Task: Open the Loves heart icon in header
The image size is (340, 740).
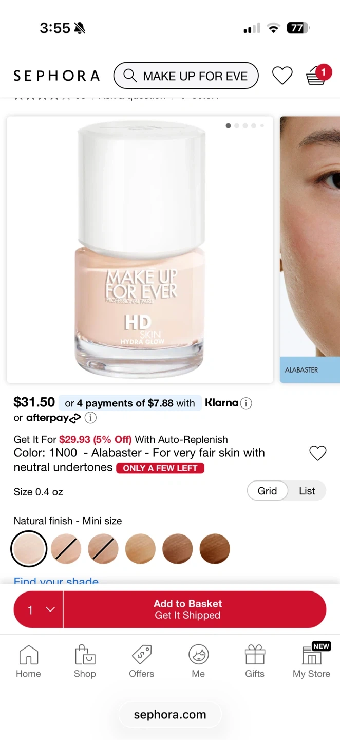Action: tap(282, 76)
